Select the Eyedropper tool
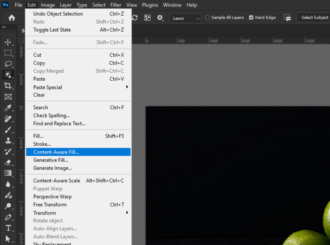Screen dimensions: 330x245 click(x=8, y=108)
